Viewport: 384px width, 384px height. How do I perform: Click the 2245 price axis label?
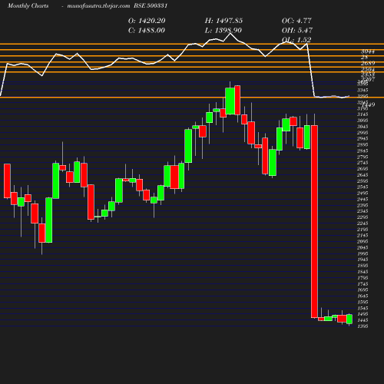pos(362,223)
